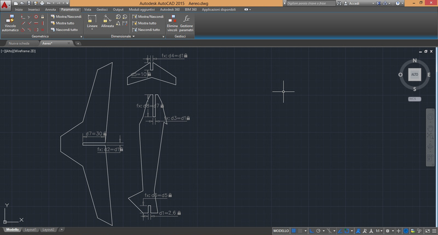Switch to the Inserisci ribbon tab
This screenshot has height=235, width=438.
tap(34, 10)
